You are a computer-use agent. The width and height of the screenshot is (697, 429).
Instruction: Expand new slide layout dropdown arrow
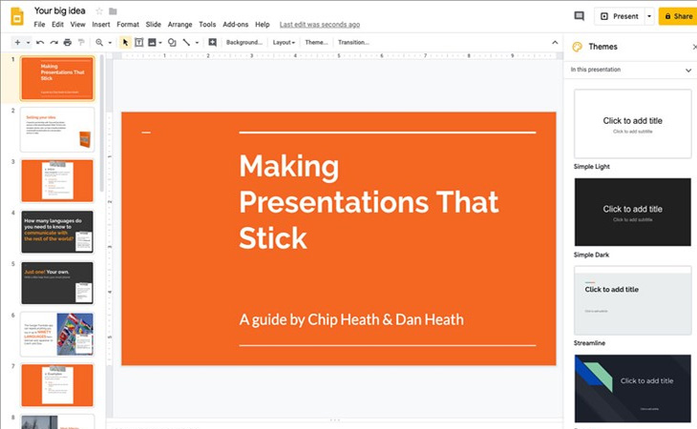tap(28, 43)
